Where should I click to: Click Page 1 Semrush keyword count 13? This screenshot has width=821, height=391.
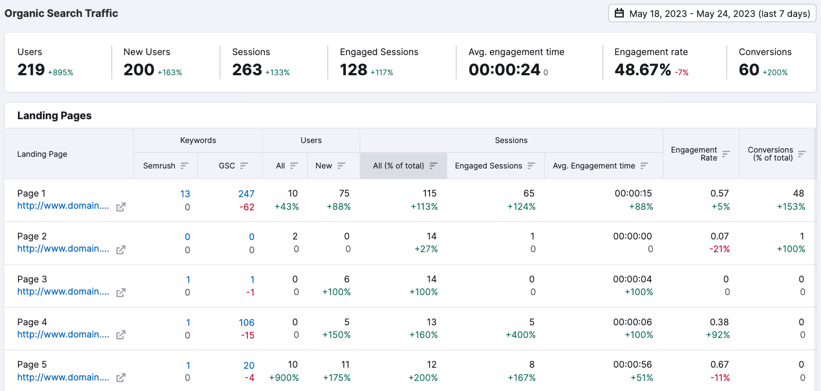coord(185,194)
